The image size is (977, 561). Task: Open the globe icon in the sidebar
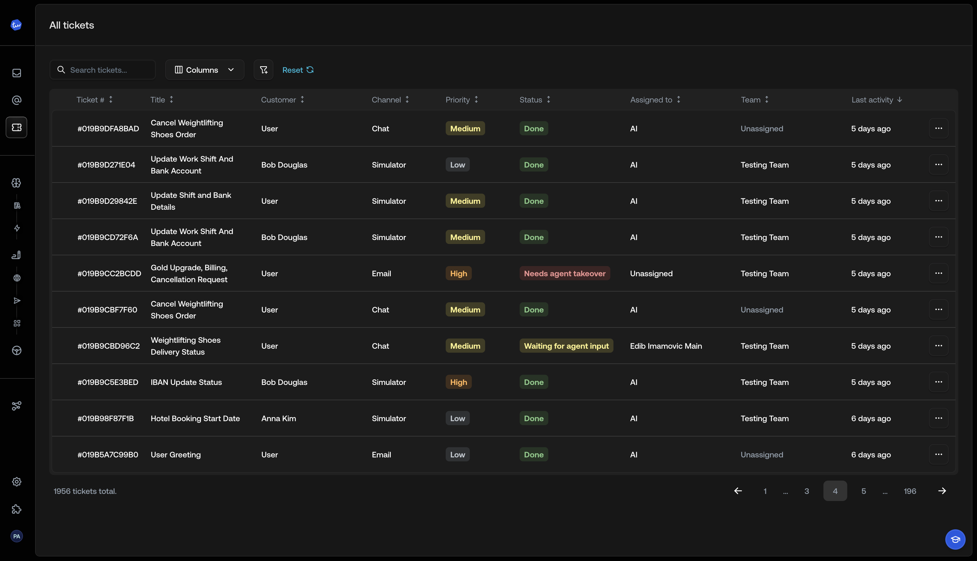[x=16, y=278]
